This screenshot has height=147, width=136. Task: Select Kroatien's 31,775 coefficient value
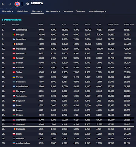(127, 68)
